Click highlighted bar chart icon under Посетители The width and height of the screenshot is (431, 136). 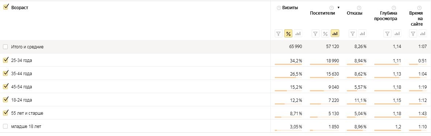pyautogui.click(x=335, y=34)
